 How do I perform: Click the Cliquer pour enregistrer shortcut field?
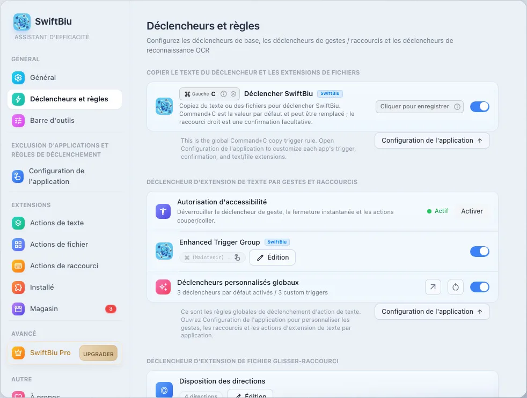[x=420, y=106]
